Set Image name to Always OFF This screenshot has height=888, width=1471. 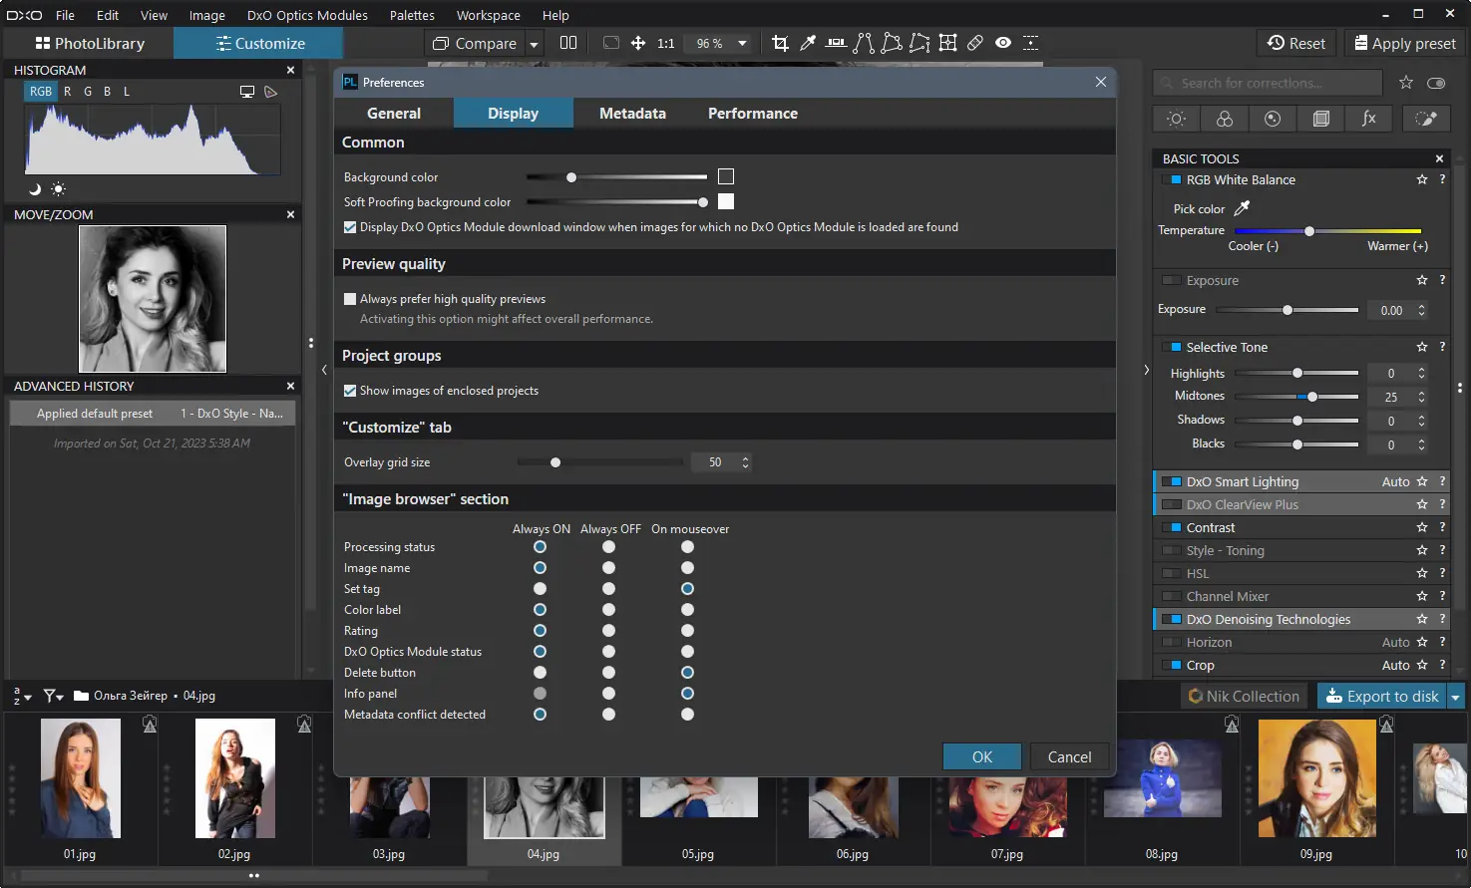coord(608,568)
